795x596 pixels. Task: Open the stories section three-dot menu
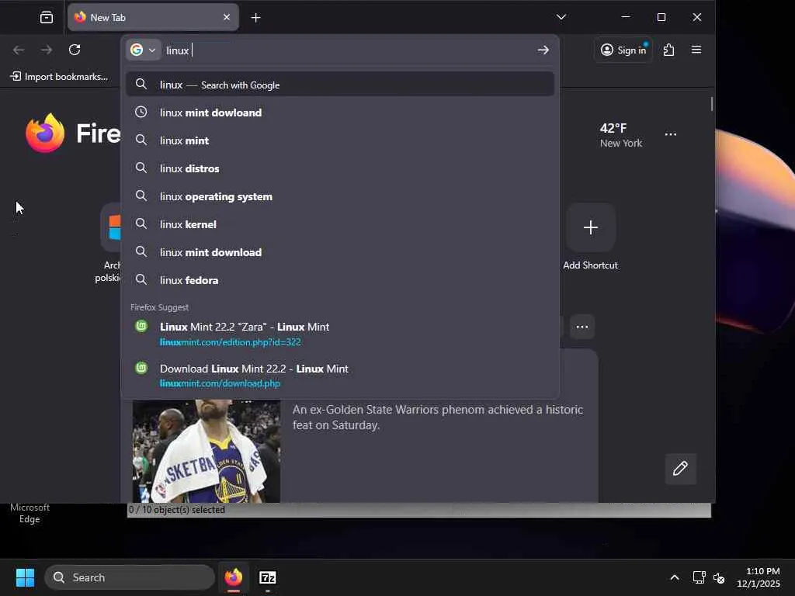[582, 327]
